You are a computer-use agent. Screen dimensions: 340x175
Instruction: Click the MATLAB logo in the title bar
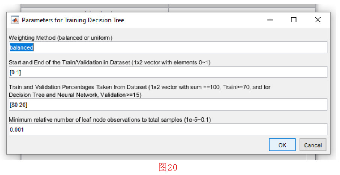15,20
